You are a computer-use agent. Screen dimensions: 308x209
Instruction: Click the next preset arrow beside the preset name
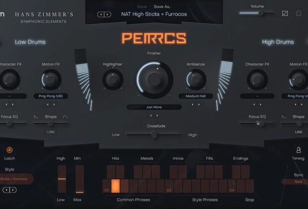pyautogui.click(x=107, y=14)
